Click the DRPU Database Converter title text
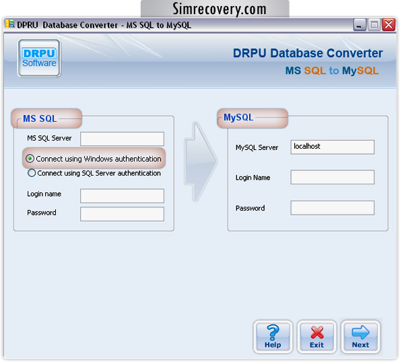Viewport: 400px width, 362px height. (308, 53)
